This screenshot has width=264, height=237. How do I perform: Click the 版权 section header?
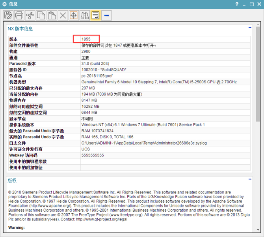[12, 181]
